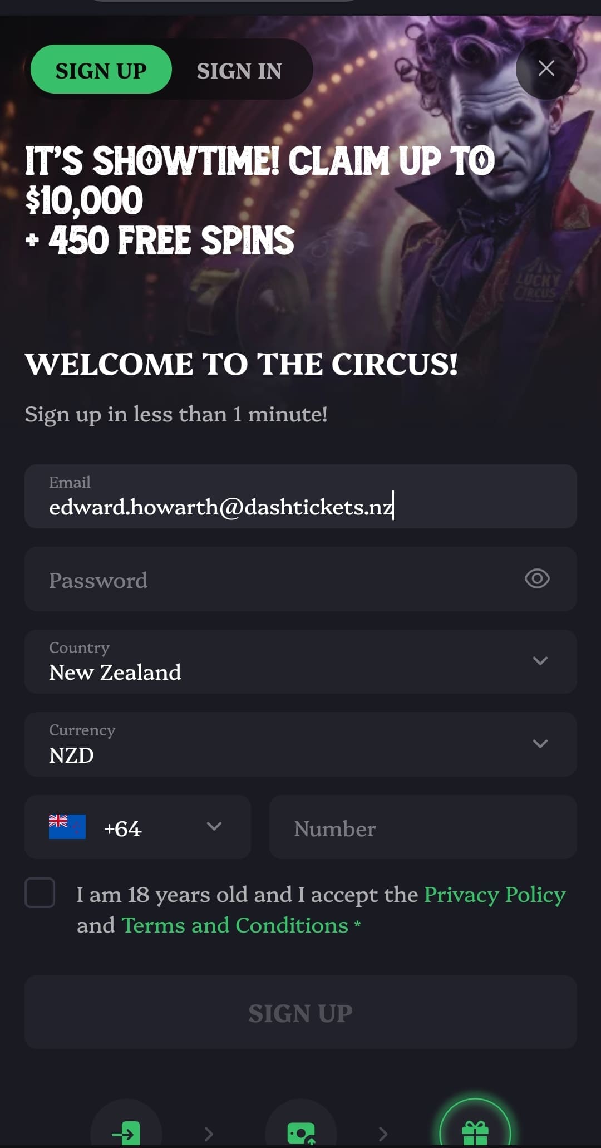The image size is (601, 1148).
Task: Open the Currency NZD dropdown
Action: 540,744
